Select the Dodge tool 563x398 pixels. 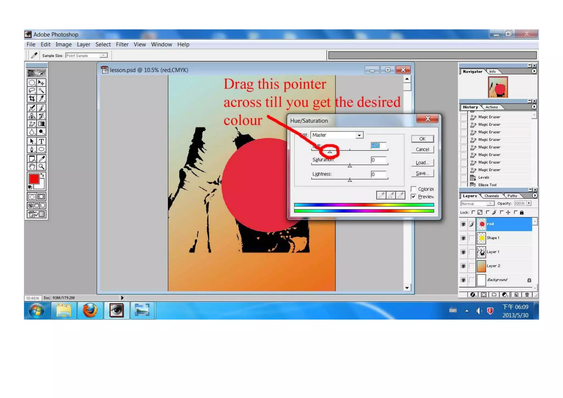41,132
